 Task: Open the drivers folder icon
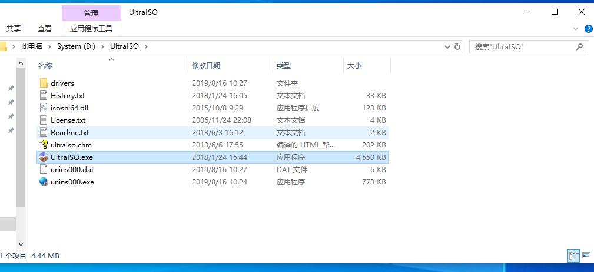click(44, 83)
